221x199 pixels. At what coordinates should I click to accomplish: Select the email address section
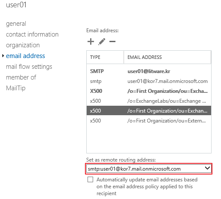click(25, 56)
